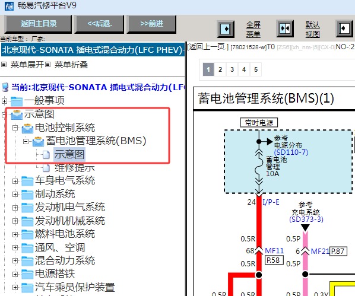This screenshot has height=296, width=355.
Task: Select the 电池控制系统 tree label
Action: tap(65, 128)
